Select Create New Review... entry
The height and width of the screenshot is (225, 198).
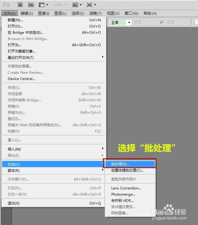(54, 73)
